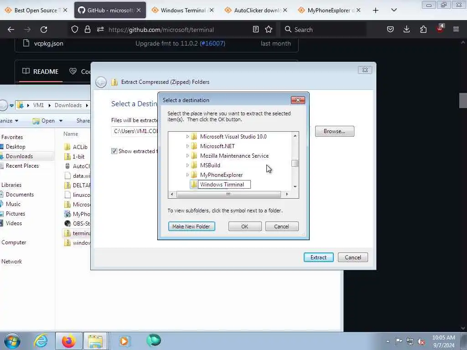467x350 pixels.
Task: Open the vcpkg.json file on GitHub
Action: tap(48, 43)
